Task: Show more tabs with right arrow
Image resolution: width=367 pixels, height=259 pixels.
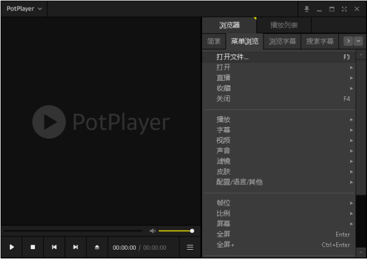Action: tap(348, 41)
